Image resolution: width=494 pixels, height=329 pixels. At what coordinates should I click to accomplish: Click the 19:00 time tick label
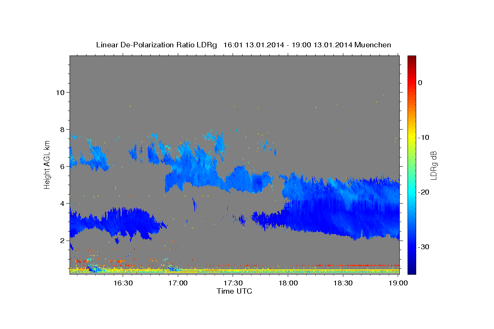point(398,283)
